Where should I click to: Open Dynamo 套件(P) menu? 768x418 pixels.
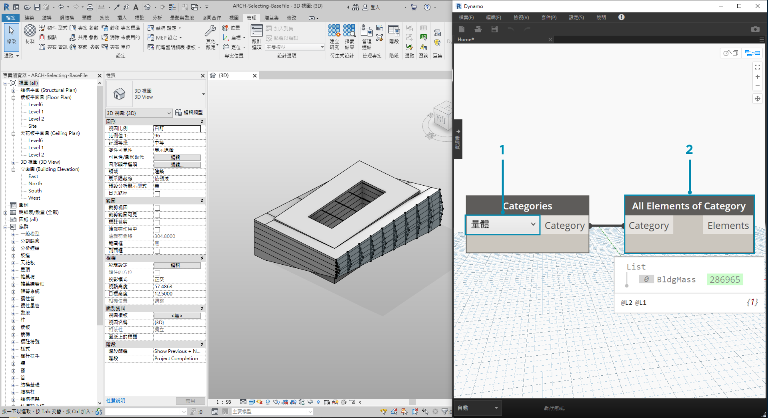[549, 17]
